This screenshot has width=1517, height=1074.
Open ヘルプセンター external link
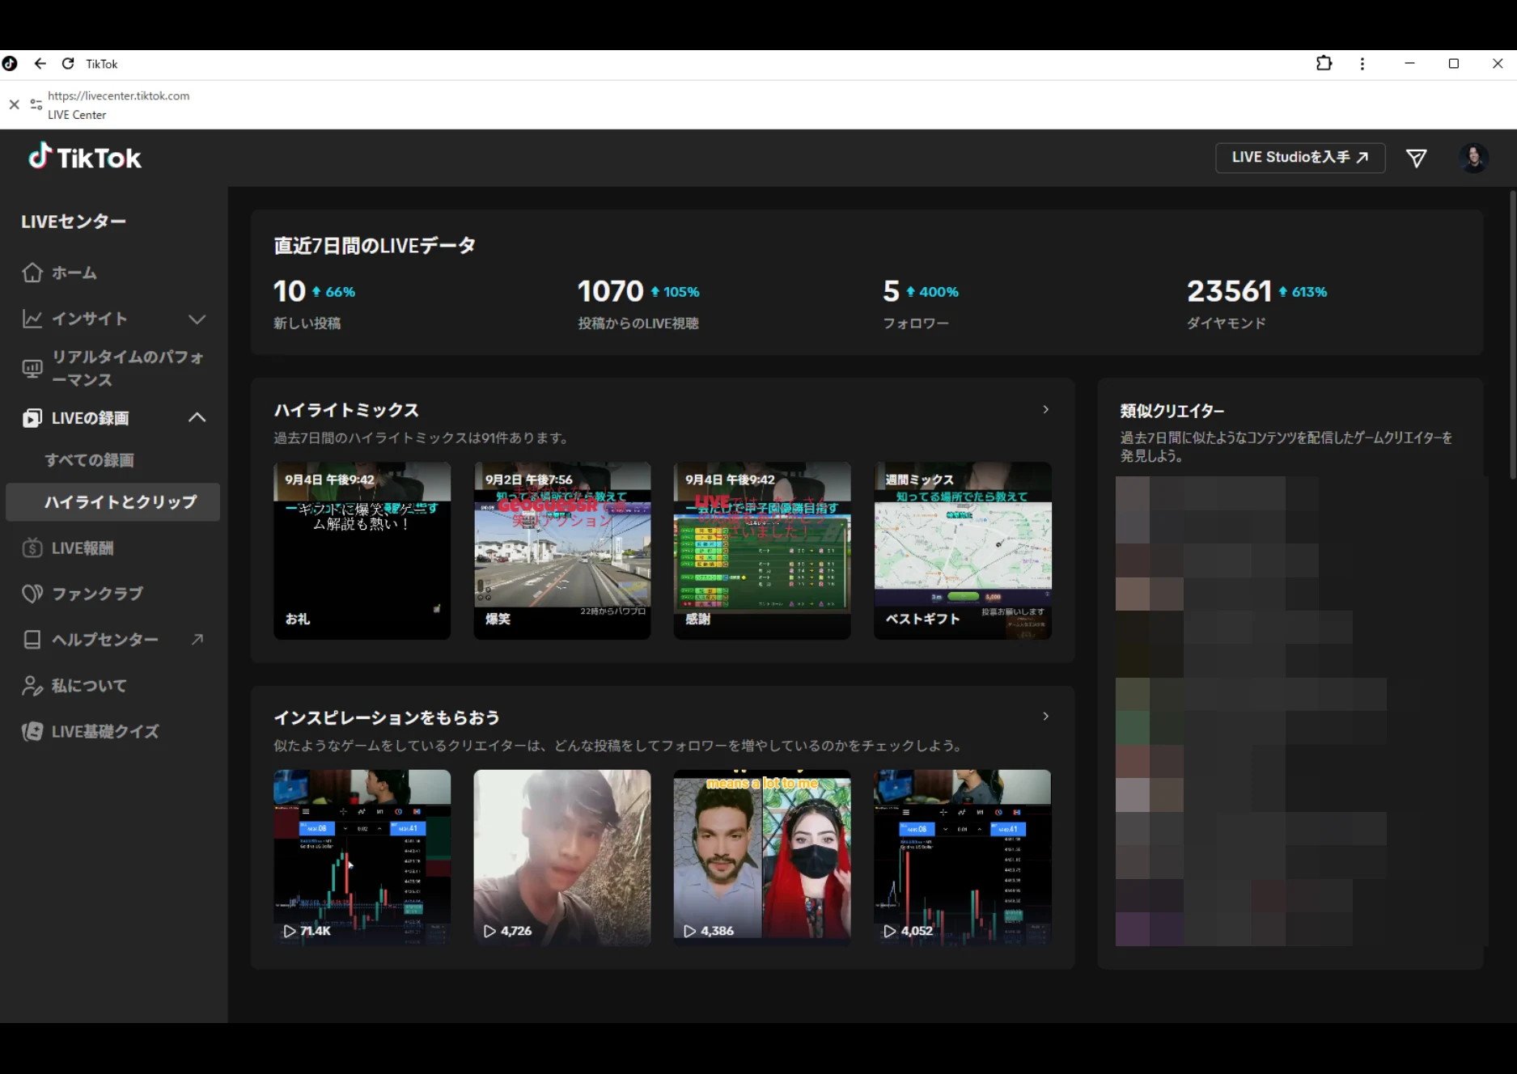point(113,640)
